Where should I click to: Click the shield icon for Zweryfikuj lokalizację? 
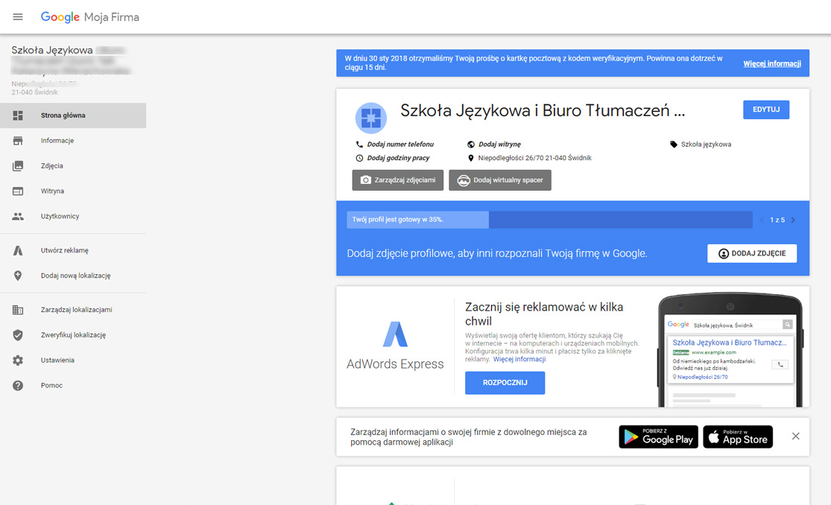point(18,335)
